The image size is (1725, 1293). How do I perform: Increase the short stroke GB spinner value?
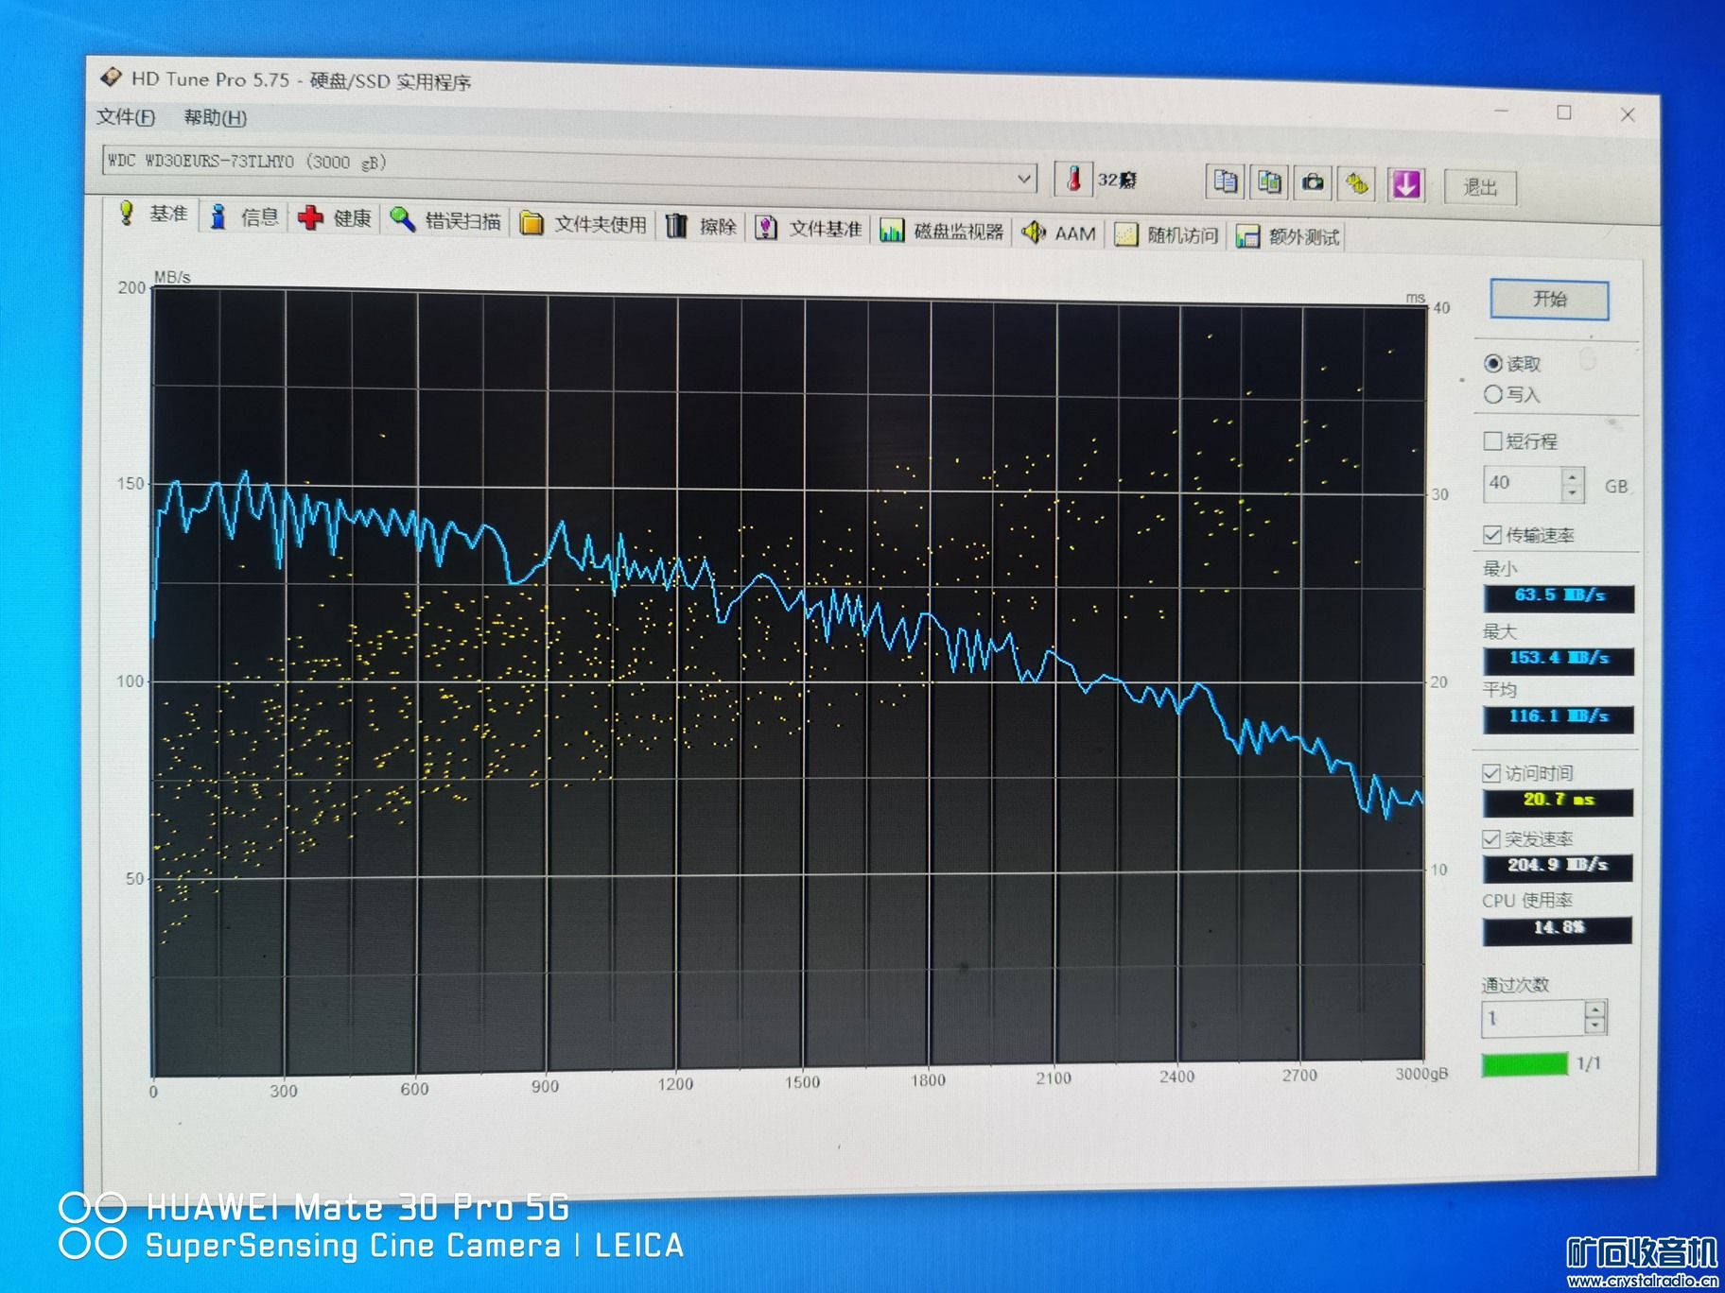[1572, 476]
